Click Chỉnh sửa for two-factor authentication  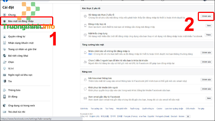206,16
